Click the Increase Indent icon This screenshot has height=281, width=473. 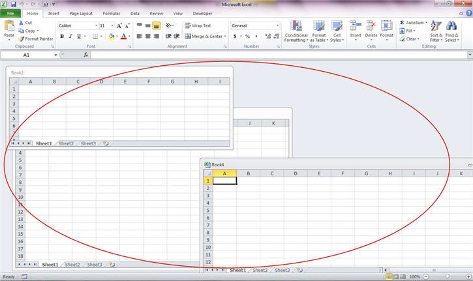pos(177,36)
